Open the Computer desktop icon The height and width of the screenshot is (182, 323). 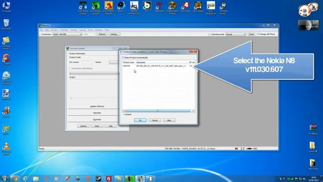tap(6, 7)
